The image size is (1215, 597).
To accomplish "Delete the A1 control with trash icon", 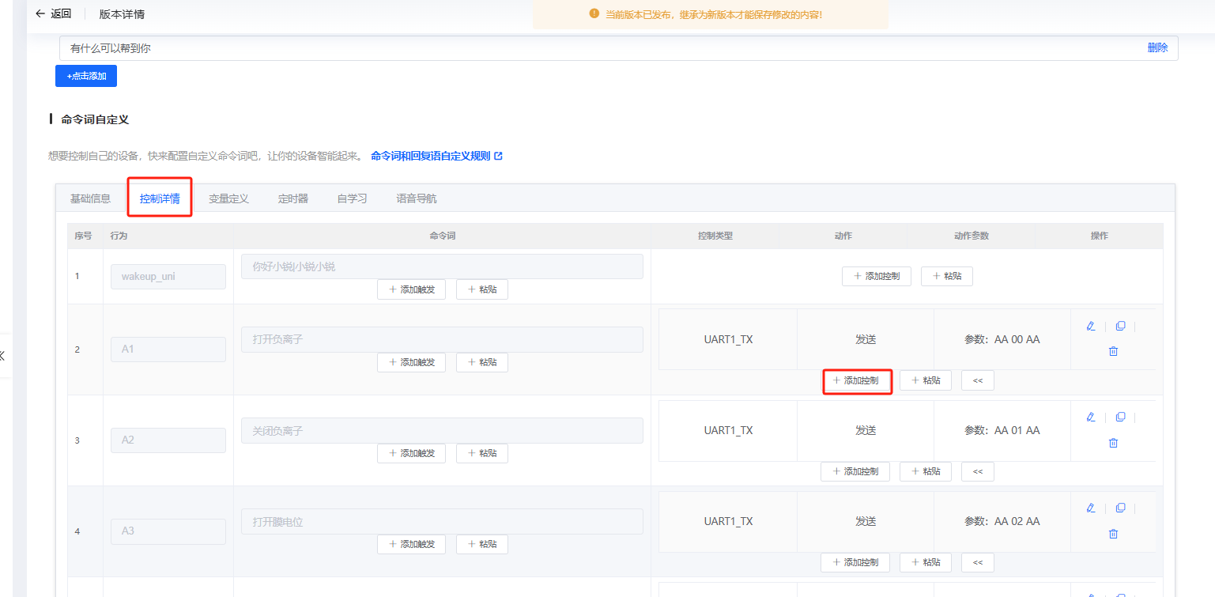I will click(x=1113, y=351).
